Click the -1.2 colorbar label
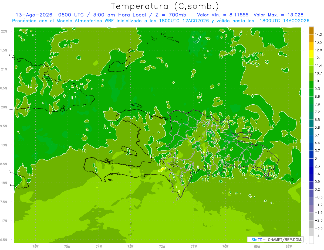The height and width of the screenshot is (250, 324). tap(318, 205)
